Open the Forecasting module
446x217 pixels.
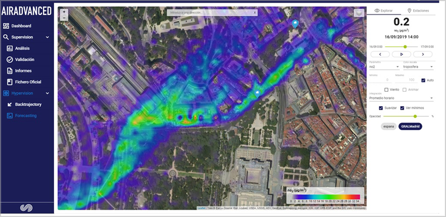[22, 116]
